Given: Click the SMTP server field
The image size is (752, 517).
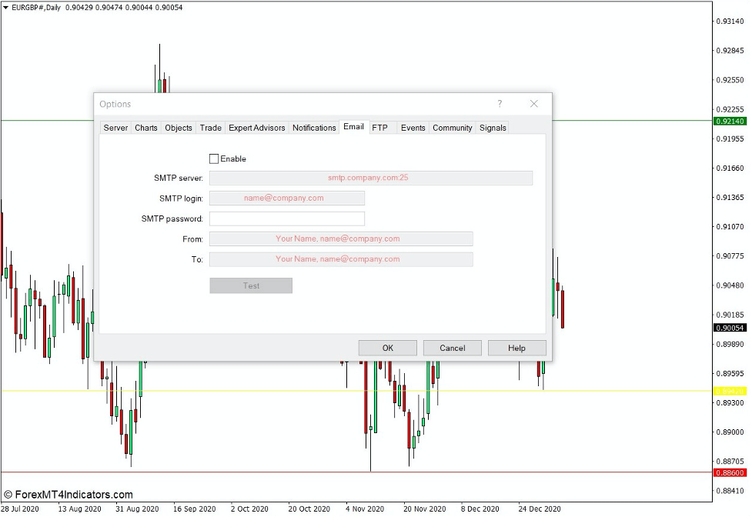Looking at the screenshot, I should [372, 178].
